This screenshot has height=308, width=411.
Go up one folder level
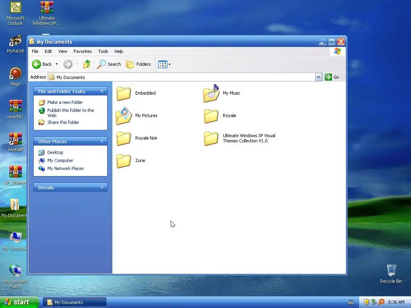(x=87, y=64)
